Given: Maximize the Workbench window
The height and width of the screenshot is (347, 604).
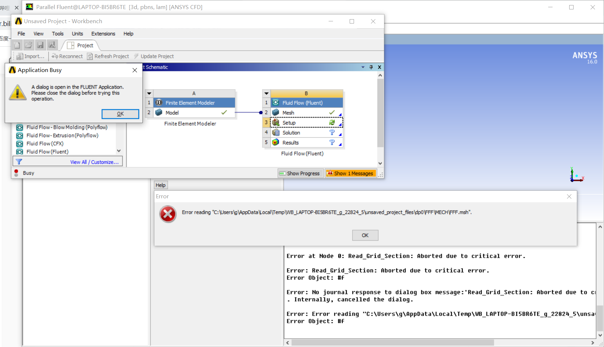Looking at the screenshot, I should click(x=351, y=21).
